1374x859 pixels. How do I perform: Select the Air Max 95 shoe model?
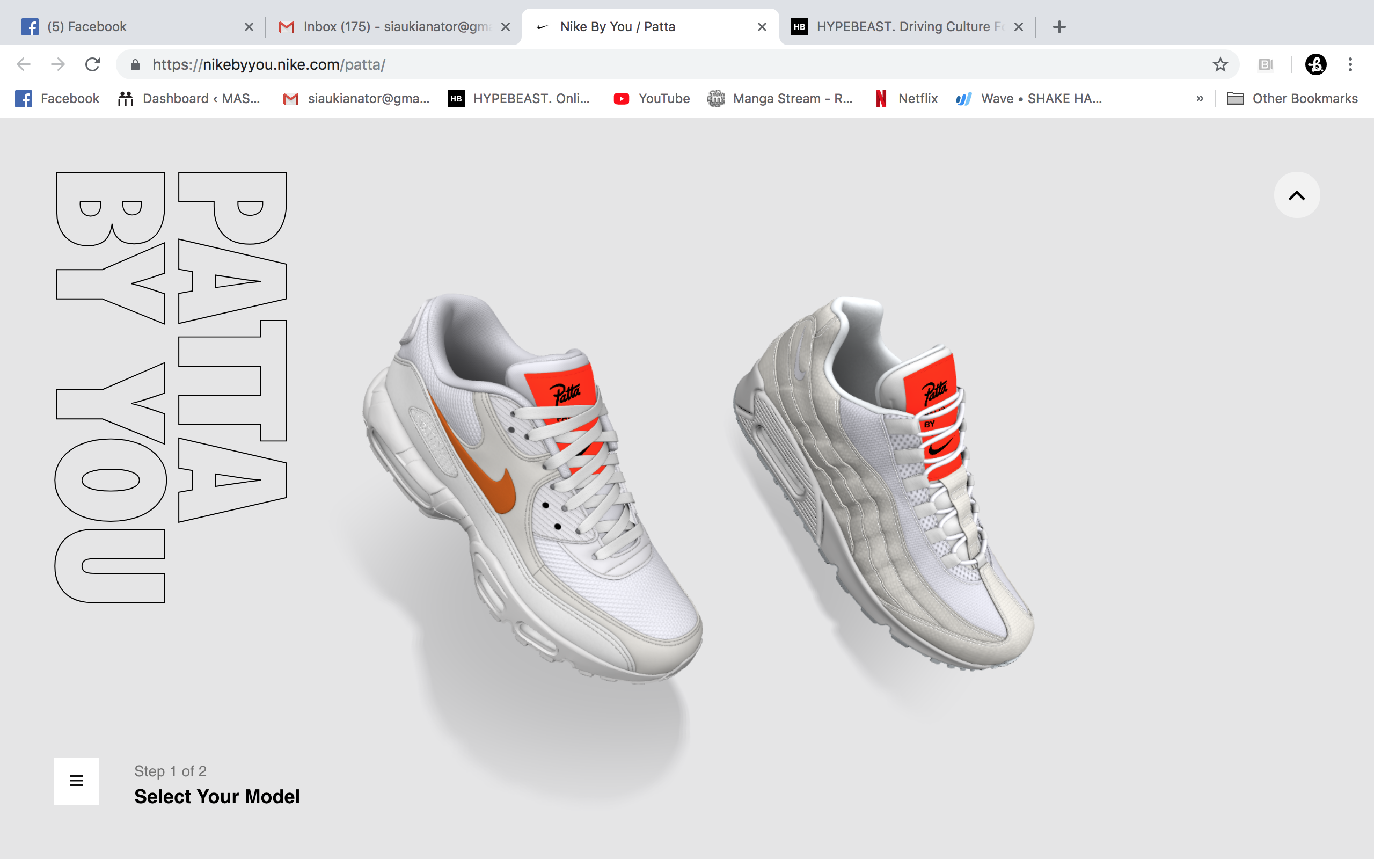point(886,483)
